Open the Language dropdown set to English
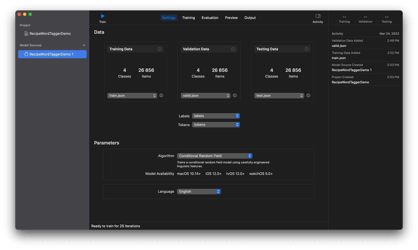The height and width of the screenshot is (250, 418). pos(199,192)
